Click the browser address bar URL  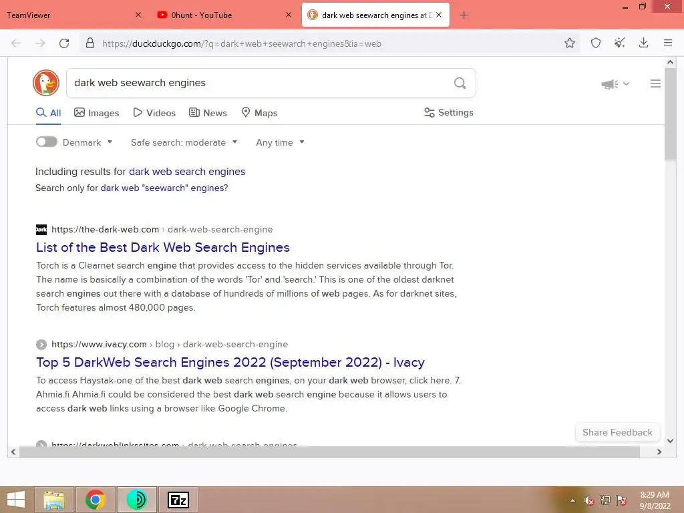click(242, 43)
